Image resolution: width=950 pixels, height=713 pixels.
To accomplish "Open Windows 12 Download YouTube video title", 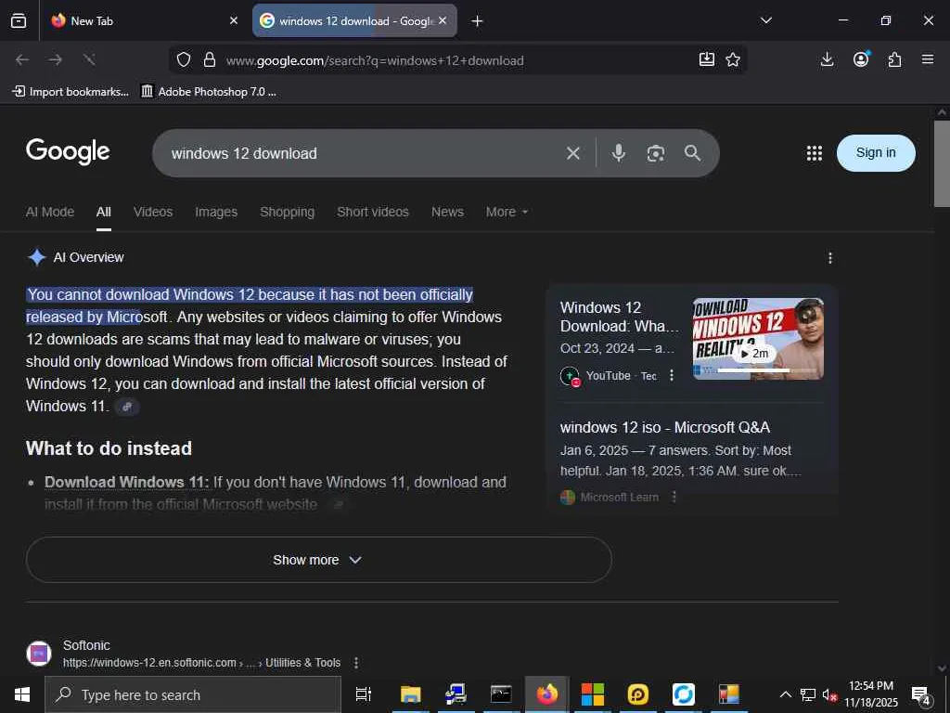I will (x=619, y=317).
